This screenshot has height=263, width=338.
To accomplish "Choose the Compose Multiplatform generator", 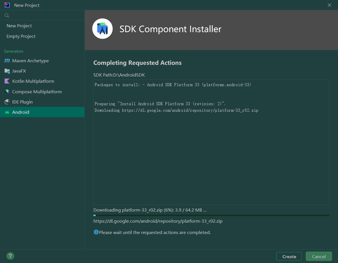I will click(x=42, y=92).
